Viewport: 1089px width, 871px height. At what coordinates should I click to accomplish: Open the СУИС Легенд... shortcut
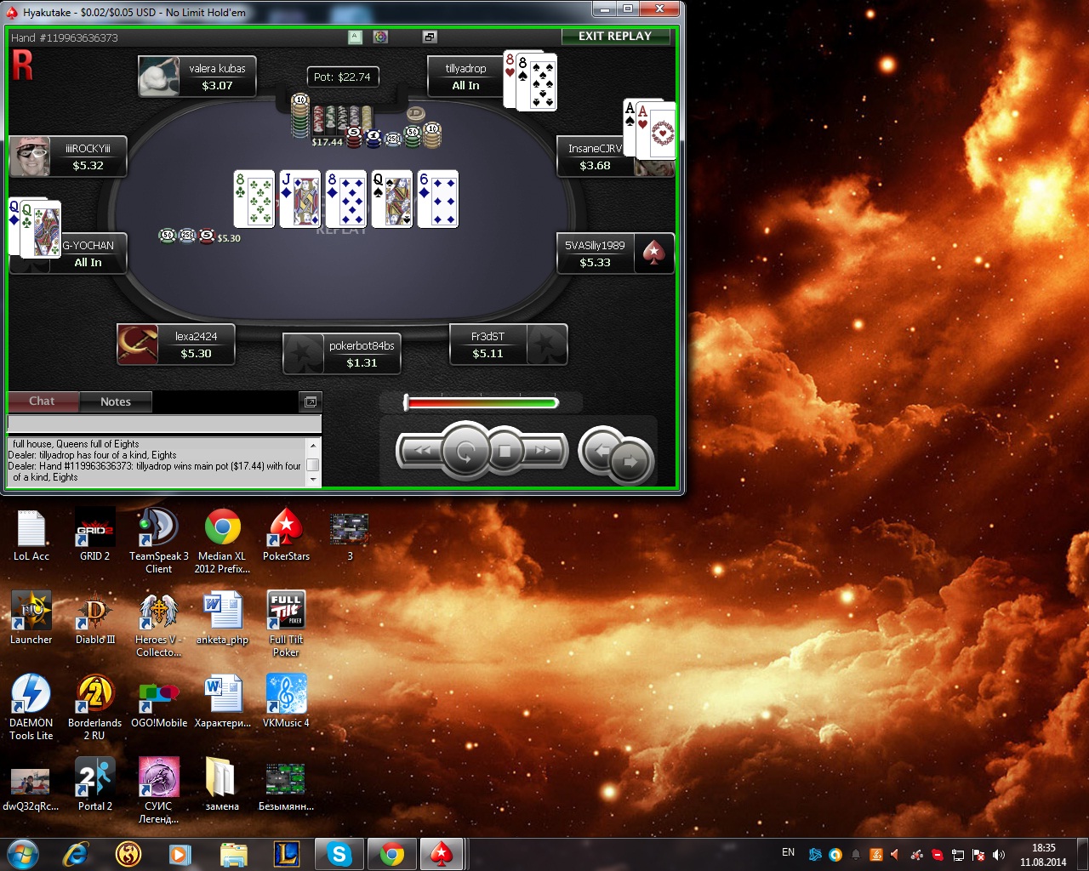[159, 791]
